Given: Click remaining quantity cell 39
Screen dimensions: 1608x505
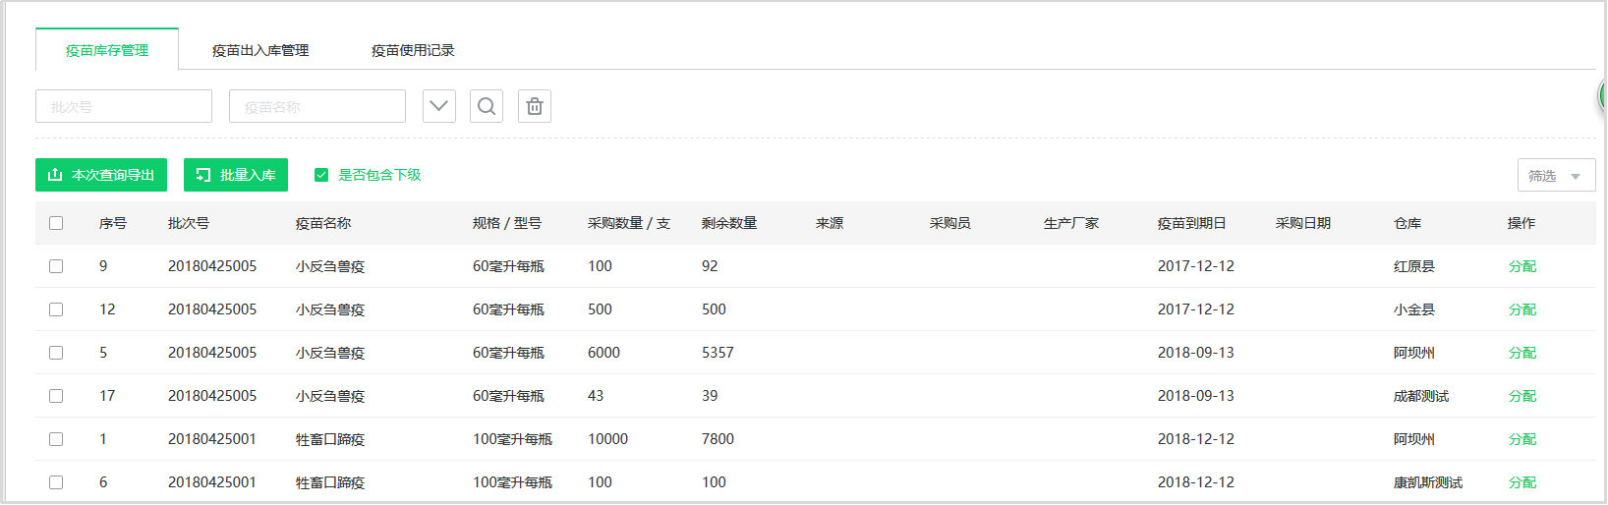Looking at the screenshot, I should (x=710, y=396).
